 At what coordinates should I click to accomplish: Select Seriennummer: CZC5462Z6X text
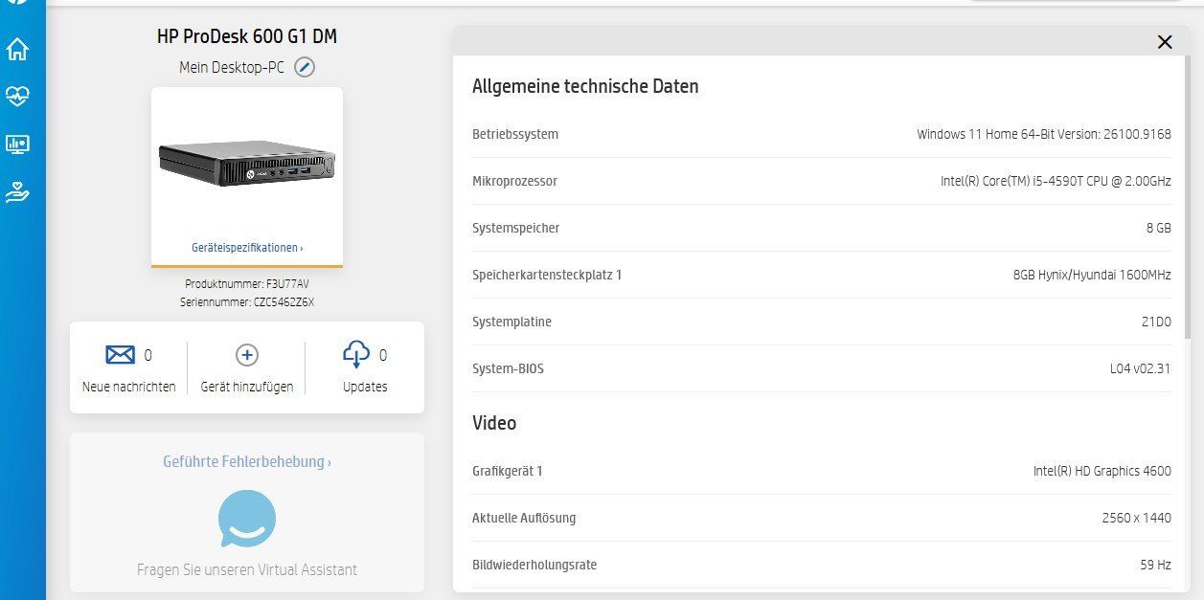pos(247,302)
